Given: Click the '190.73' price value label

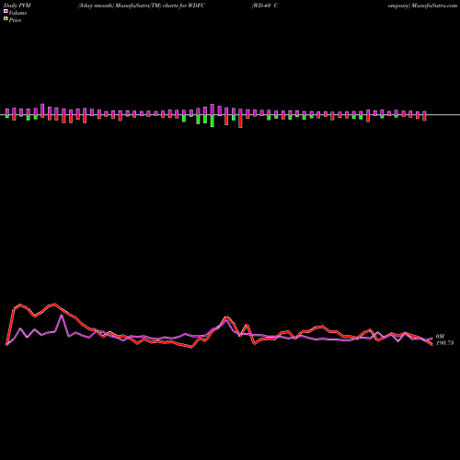Looking at the screenshot, I should point(444,343).
